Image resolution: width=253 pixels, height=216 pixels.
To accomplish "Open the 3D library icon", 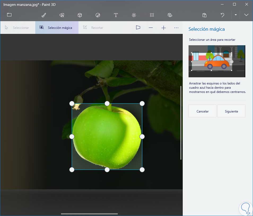I will point(170,15).
